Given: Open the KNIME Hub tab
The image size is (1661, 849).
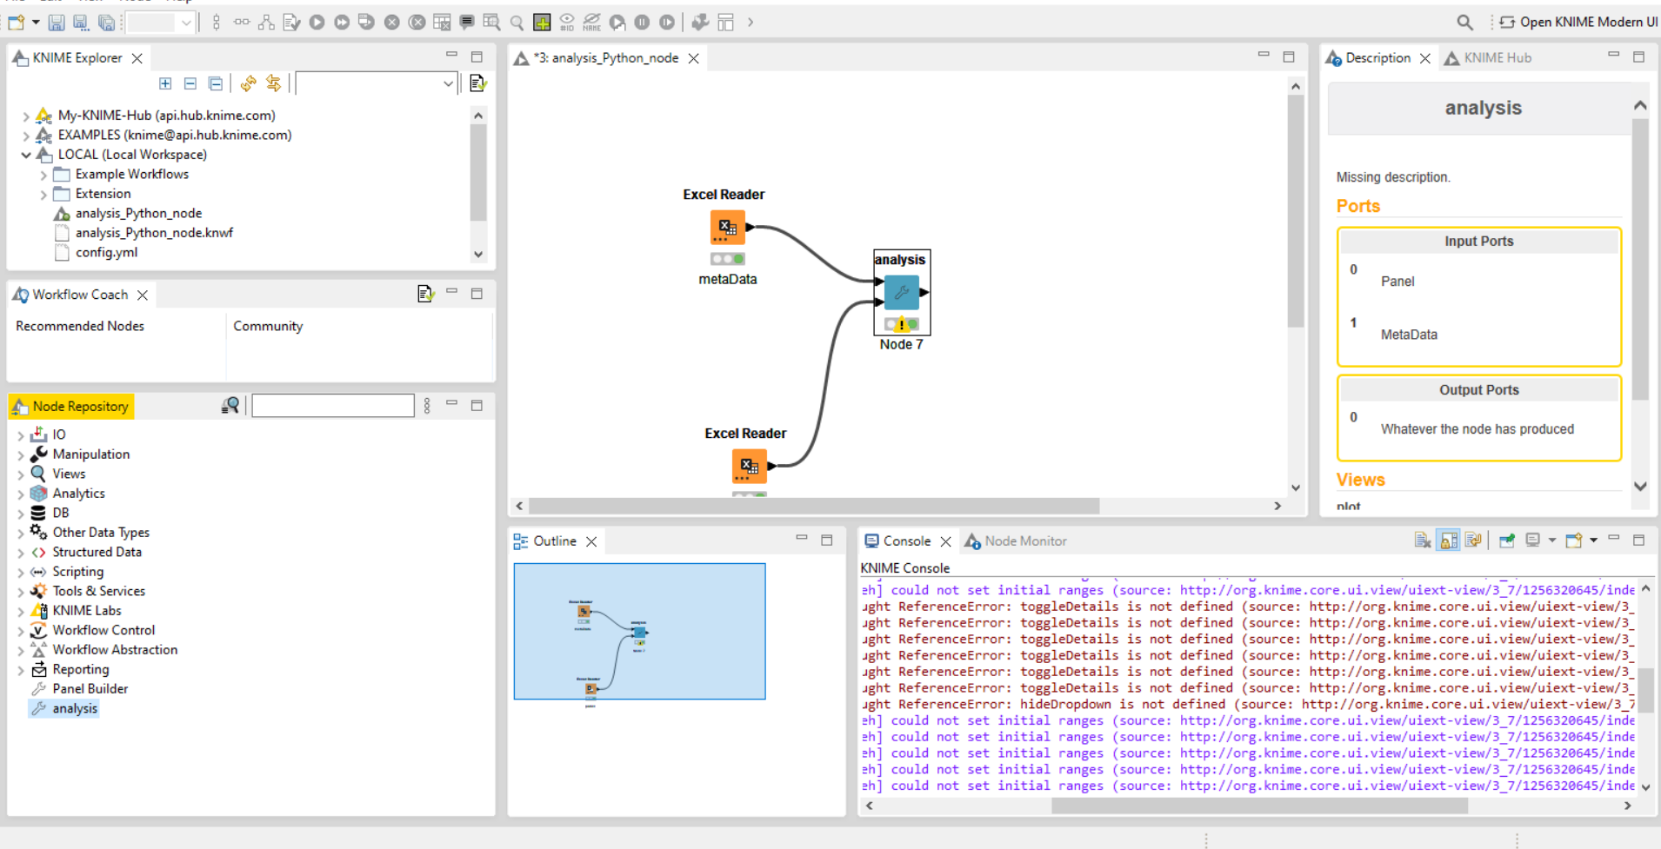Looking at the screenshot, I should point(1496,57).
